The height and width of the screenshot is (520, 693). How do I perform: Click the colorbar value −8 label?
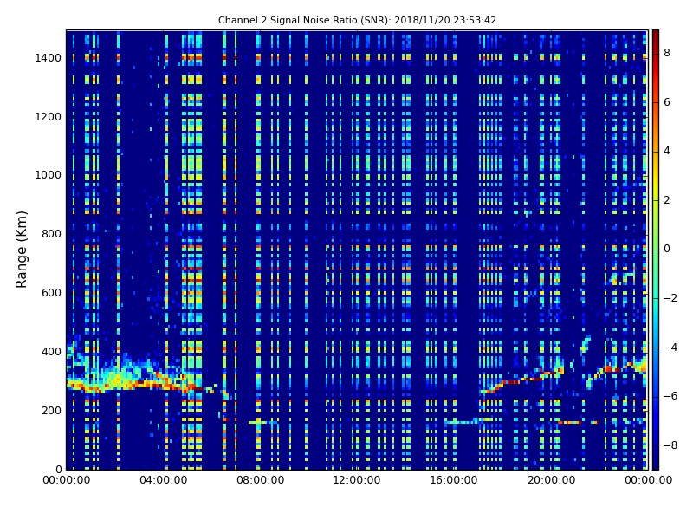(x=670, y=445)
